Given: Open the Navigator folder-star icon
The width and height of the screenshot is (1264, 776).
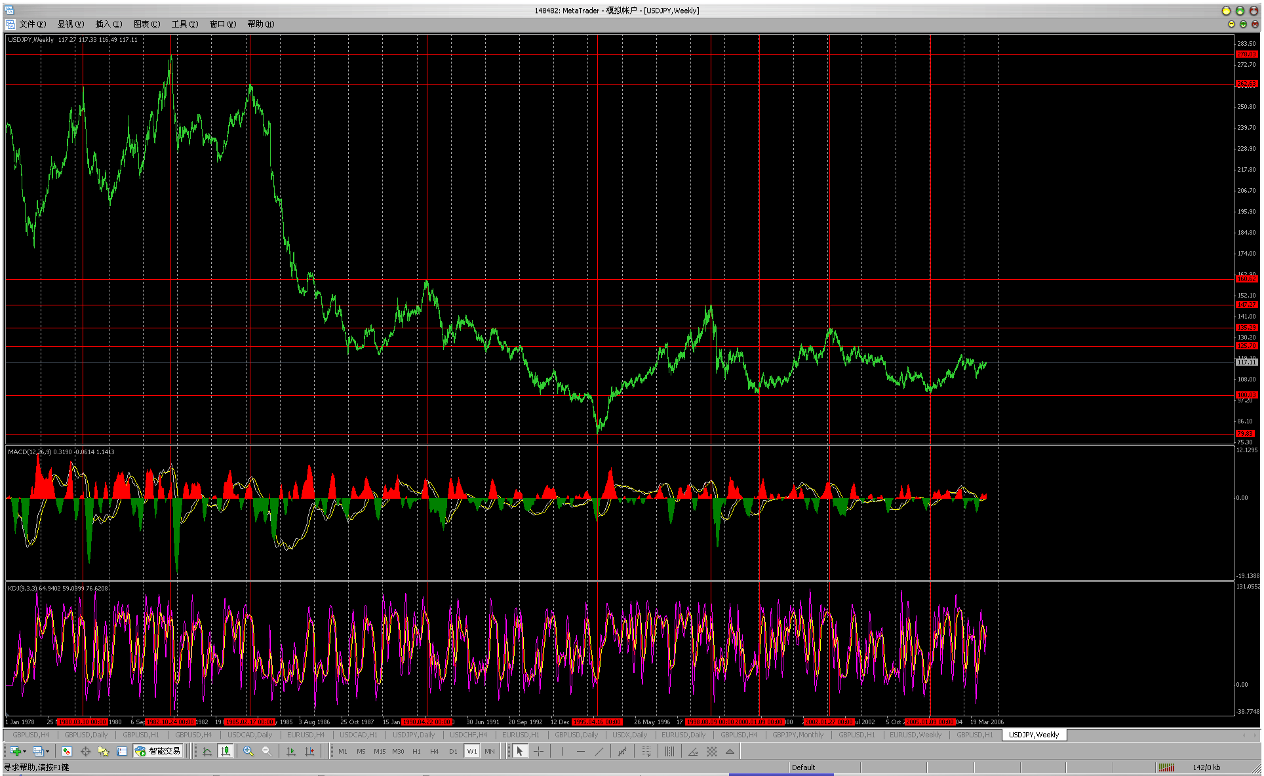Looking at the screenshot, I should tap(103, 751).
